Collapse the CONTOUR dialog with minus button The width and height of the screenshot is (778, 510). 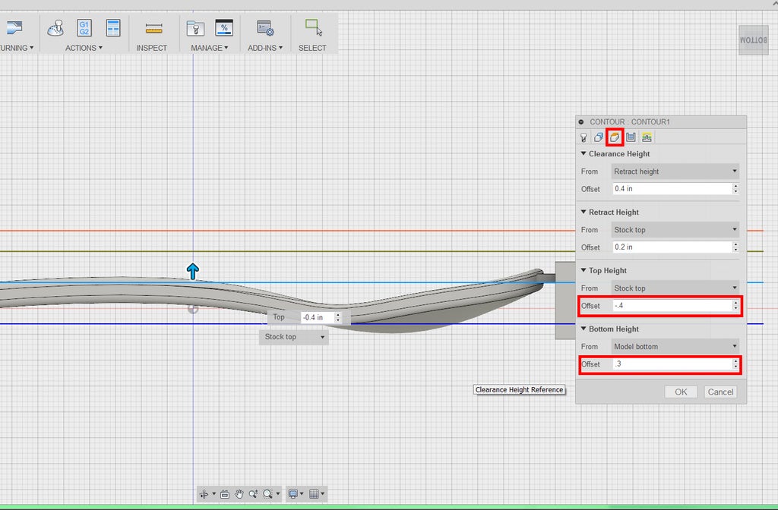582,121
